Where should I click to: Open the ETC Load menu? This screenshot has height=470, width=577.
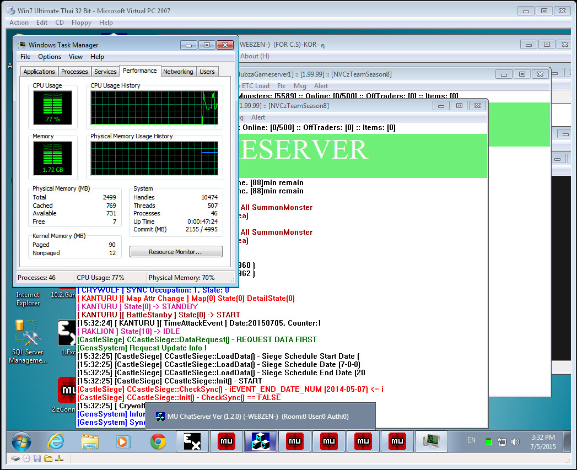[x=255, y=86]
